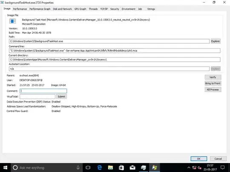Click the Kill Process button
Screen dimensions: 230x172
point(213,90)
